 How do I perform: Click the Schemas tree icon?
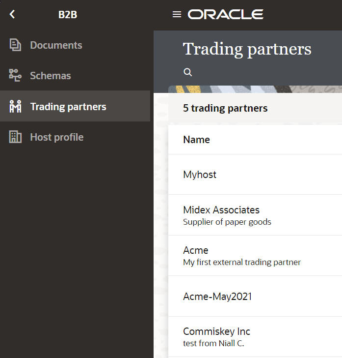click(15, 76)
